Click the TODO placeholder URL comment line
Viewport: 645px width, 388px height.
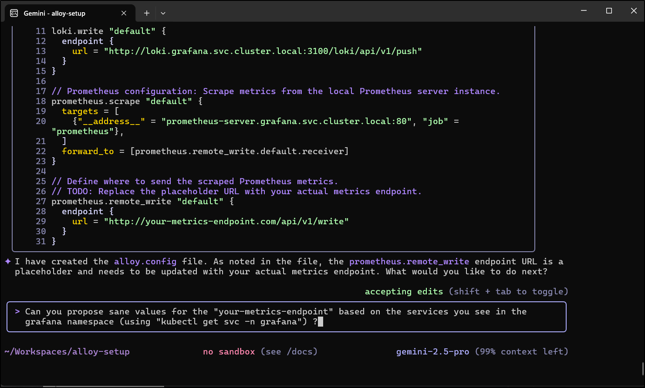pyautogui.click(x=236, y=191)
